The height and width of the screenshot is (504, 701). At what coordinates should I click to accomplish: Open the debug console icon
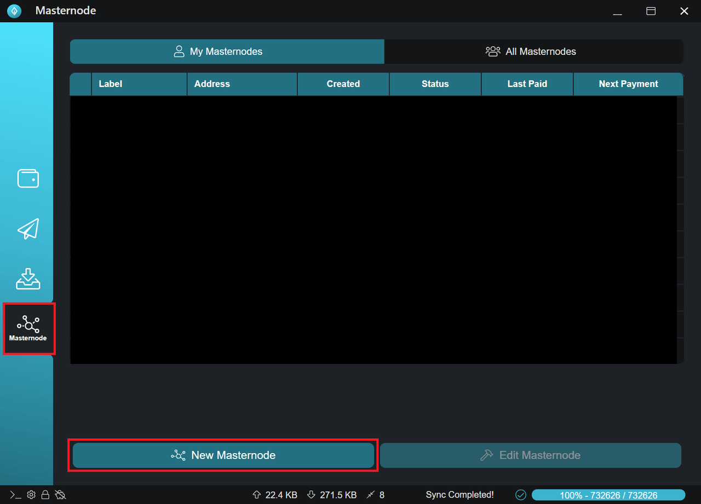pyautogui.click(x=16, y=495)
